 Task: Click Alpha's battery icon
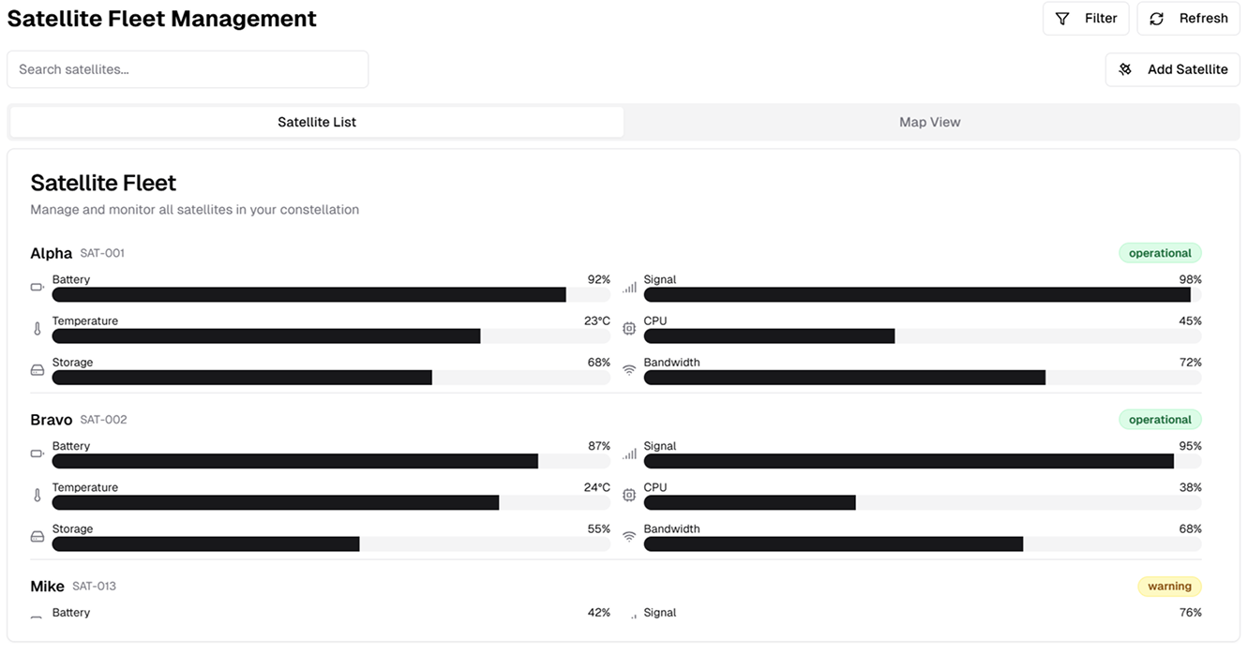pos(38,288)
